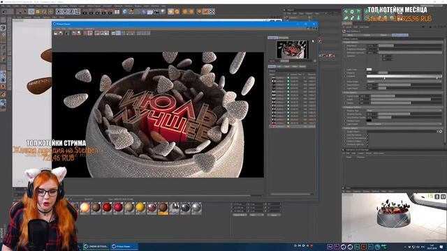Screen dimensions: 447x251
Task: Click the navigator preview thumbnail
Action: [x=292, y=50]
